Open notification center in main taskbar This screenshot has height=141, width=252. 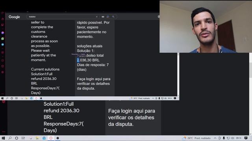246,138
